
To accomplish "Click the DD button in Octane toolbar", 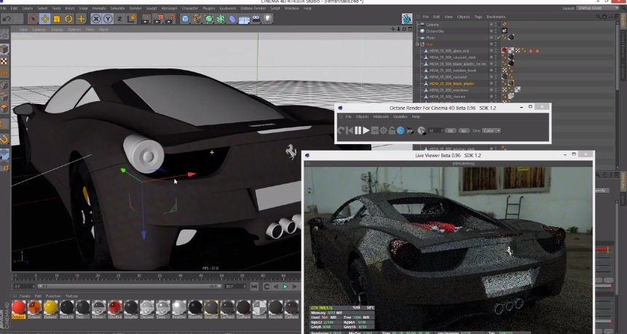I will pyautogui.click(x=450, y=130).
